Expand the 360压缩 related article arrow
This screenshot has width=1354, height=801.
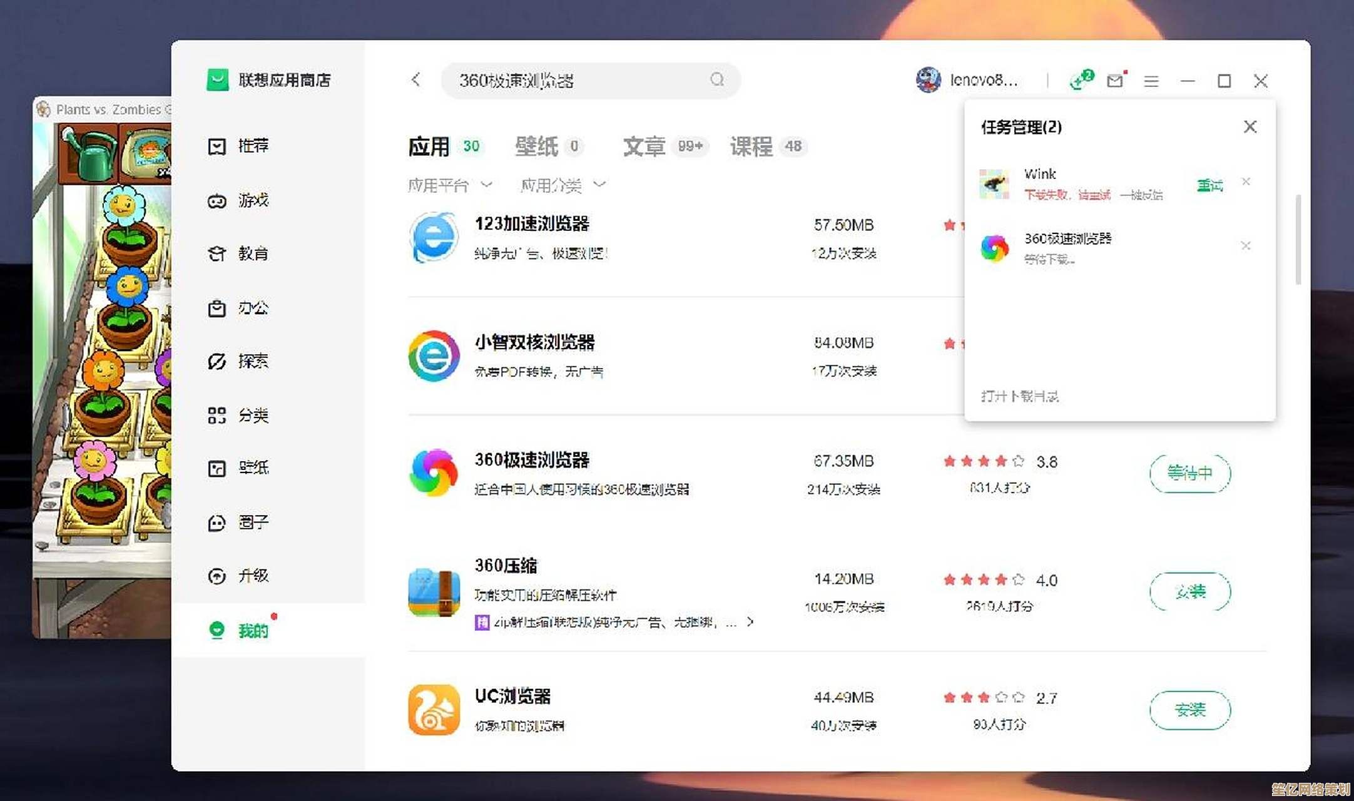[750, 622]
